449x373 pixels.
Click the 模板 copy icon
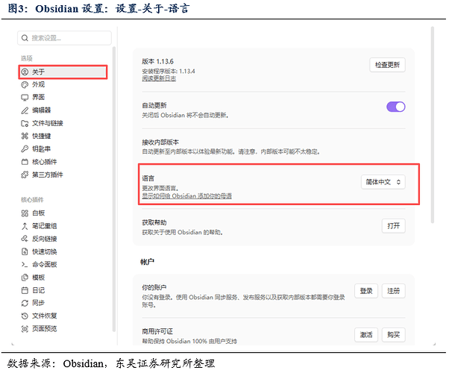[25, 278]
